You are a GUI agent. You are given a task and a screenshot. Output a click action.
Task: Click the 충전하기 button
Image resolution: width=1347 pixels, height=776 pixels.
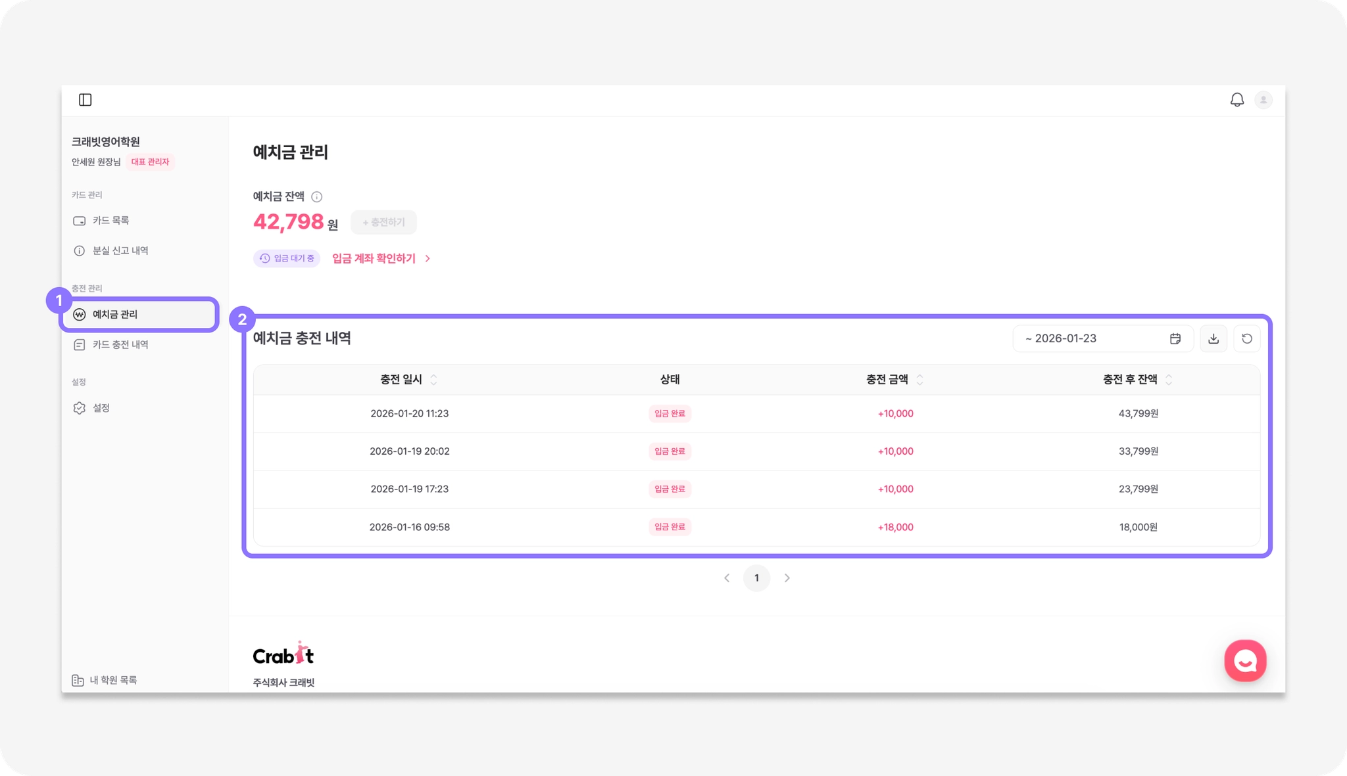tap(383, 223)
